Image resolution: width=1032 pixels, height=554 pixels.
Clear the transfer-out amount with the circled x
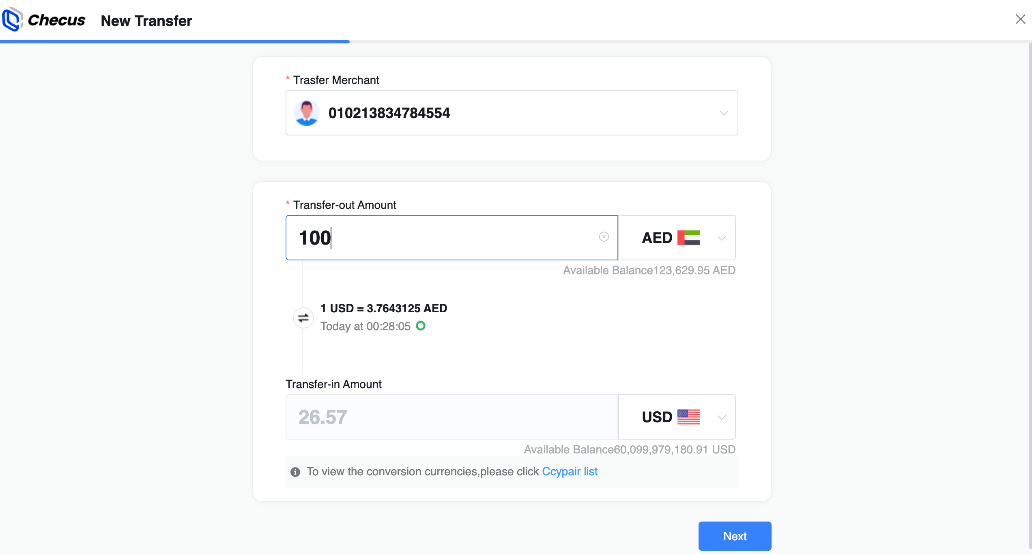(x=604, y=237)
